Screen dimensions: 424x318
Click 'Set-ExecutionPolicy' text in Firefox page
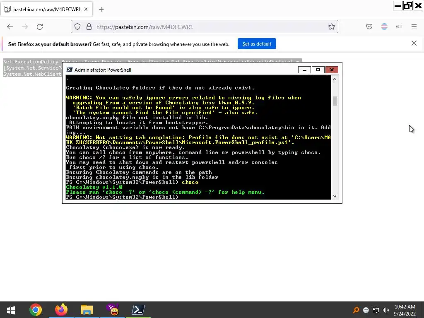coord(31,62)
